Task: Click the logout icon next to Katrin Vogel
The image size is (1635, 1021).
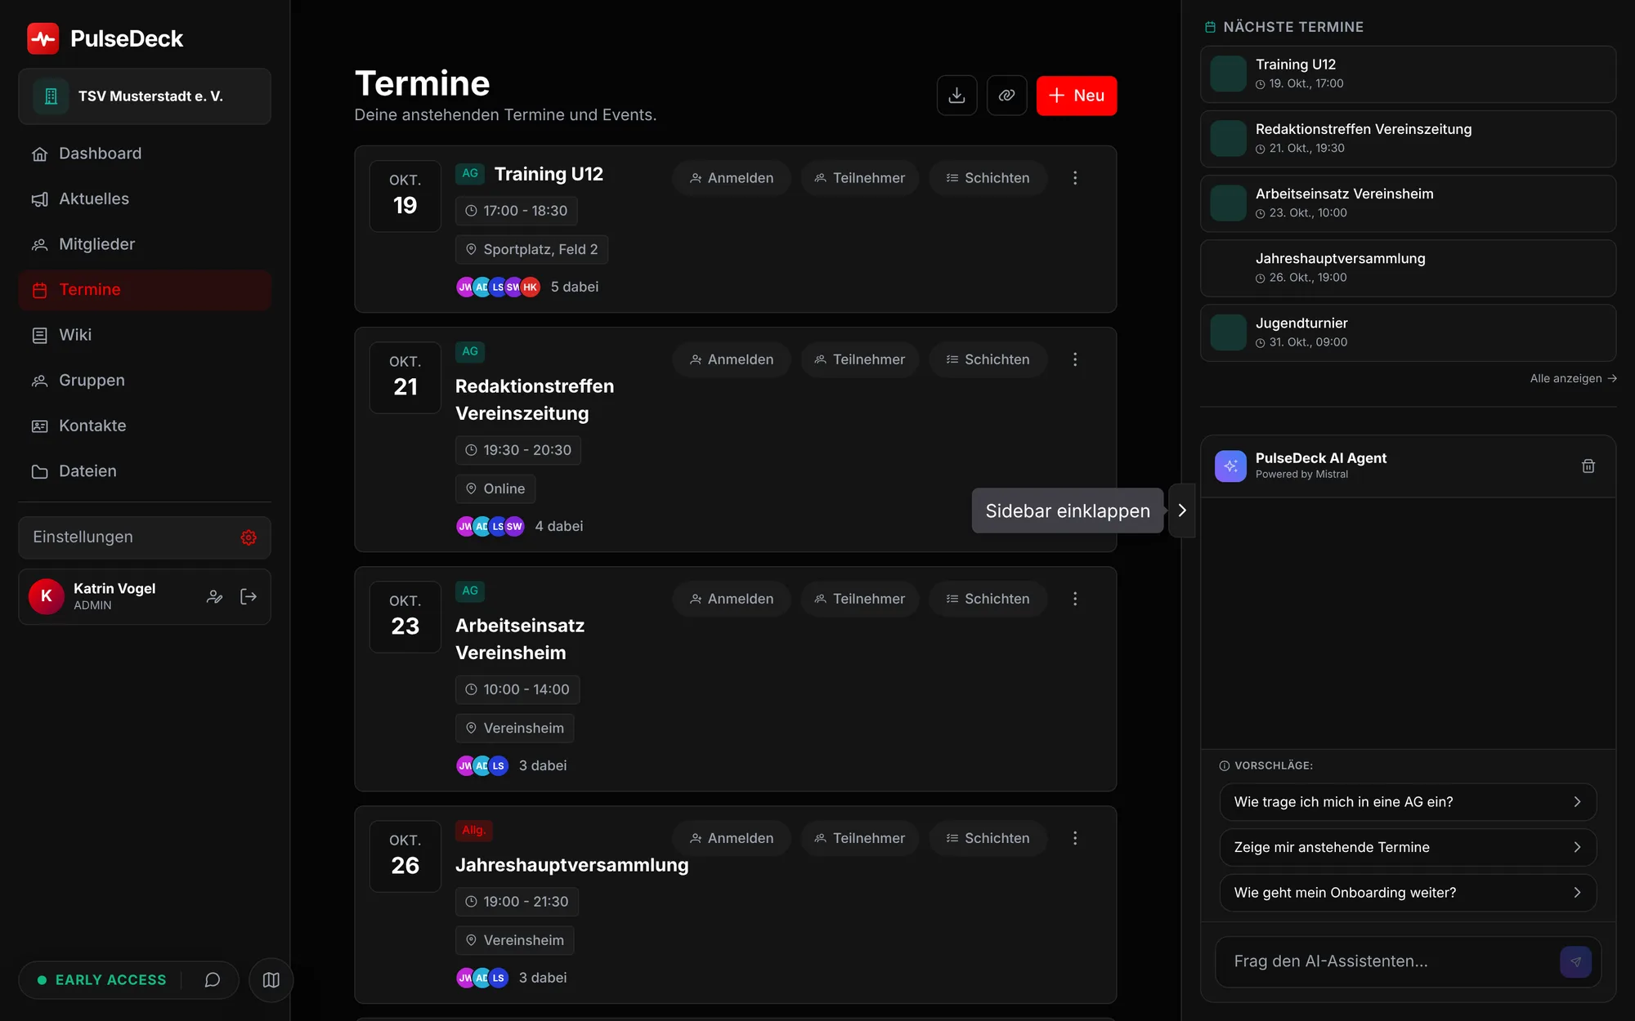Action: [249, 596]
